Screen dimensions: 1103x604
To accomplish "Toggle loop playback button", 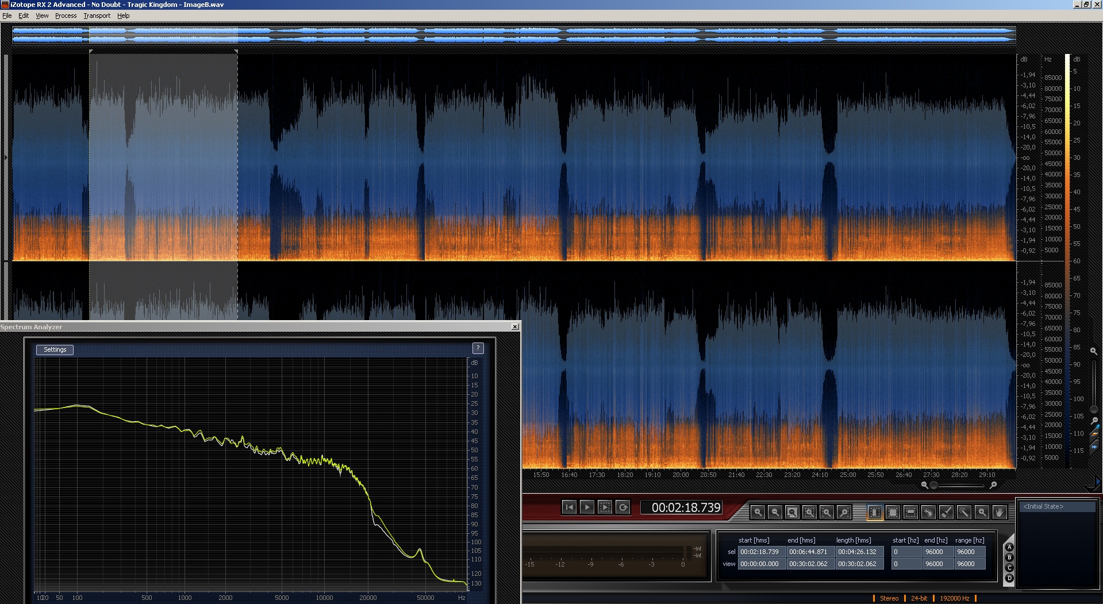I will point(622,507).
